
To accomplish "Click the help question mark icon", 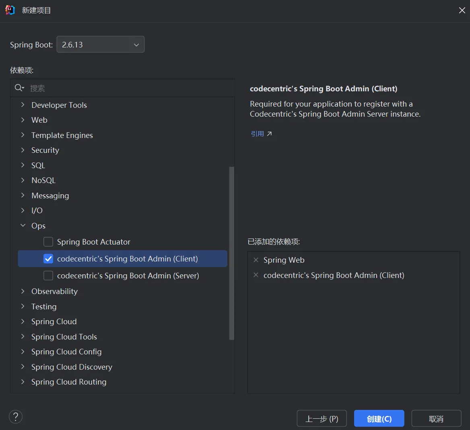I will (x=16, y=416).
